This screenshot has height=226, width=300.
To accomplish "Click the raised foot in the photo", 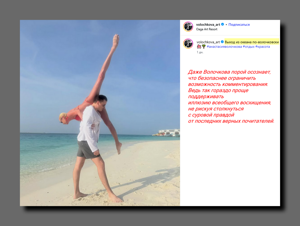I will click(115, 40).
